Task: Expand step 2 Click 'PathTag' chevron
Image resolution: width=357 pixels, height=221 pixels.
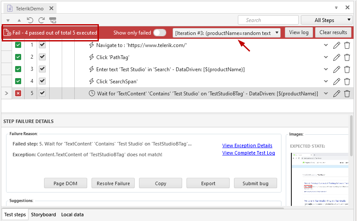Action: [326, 57]
